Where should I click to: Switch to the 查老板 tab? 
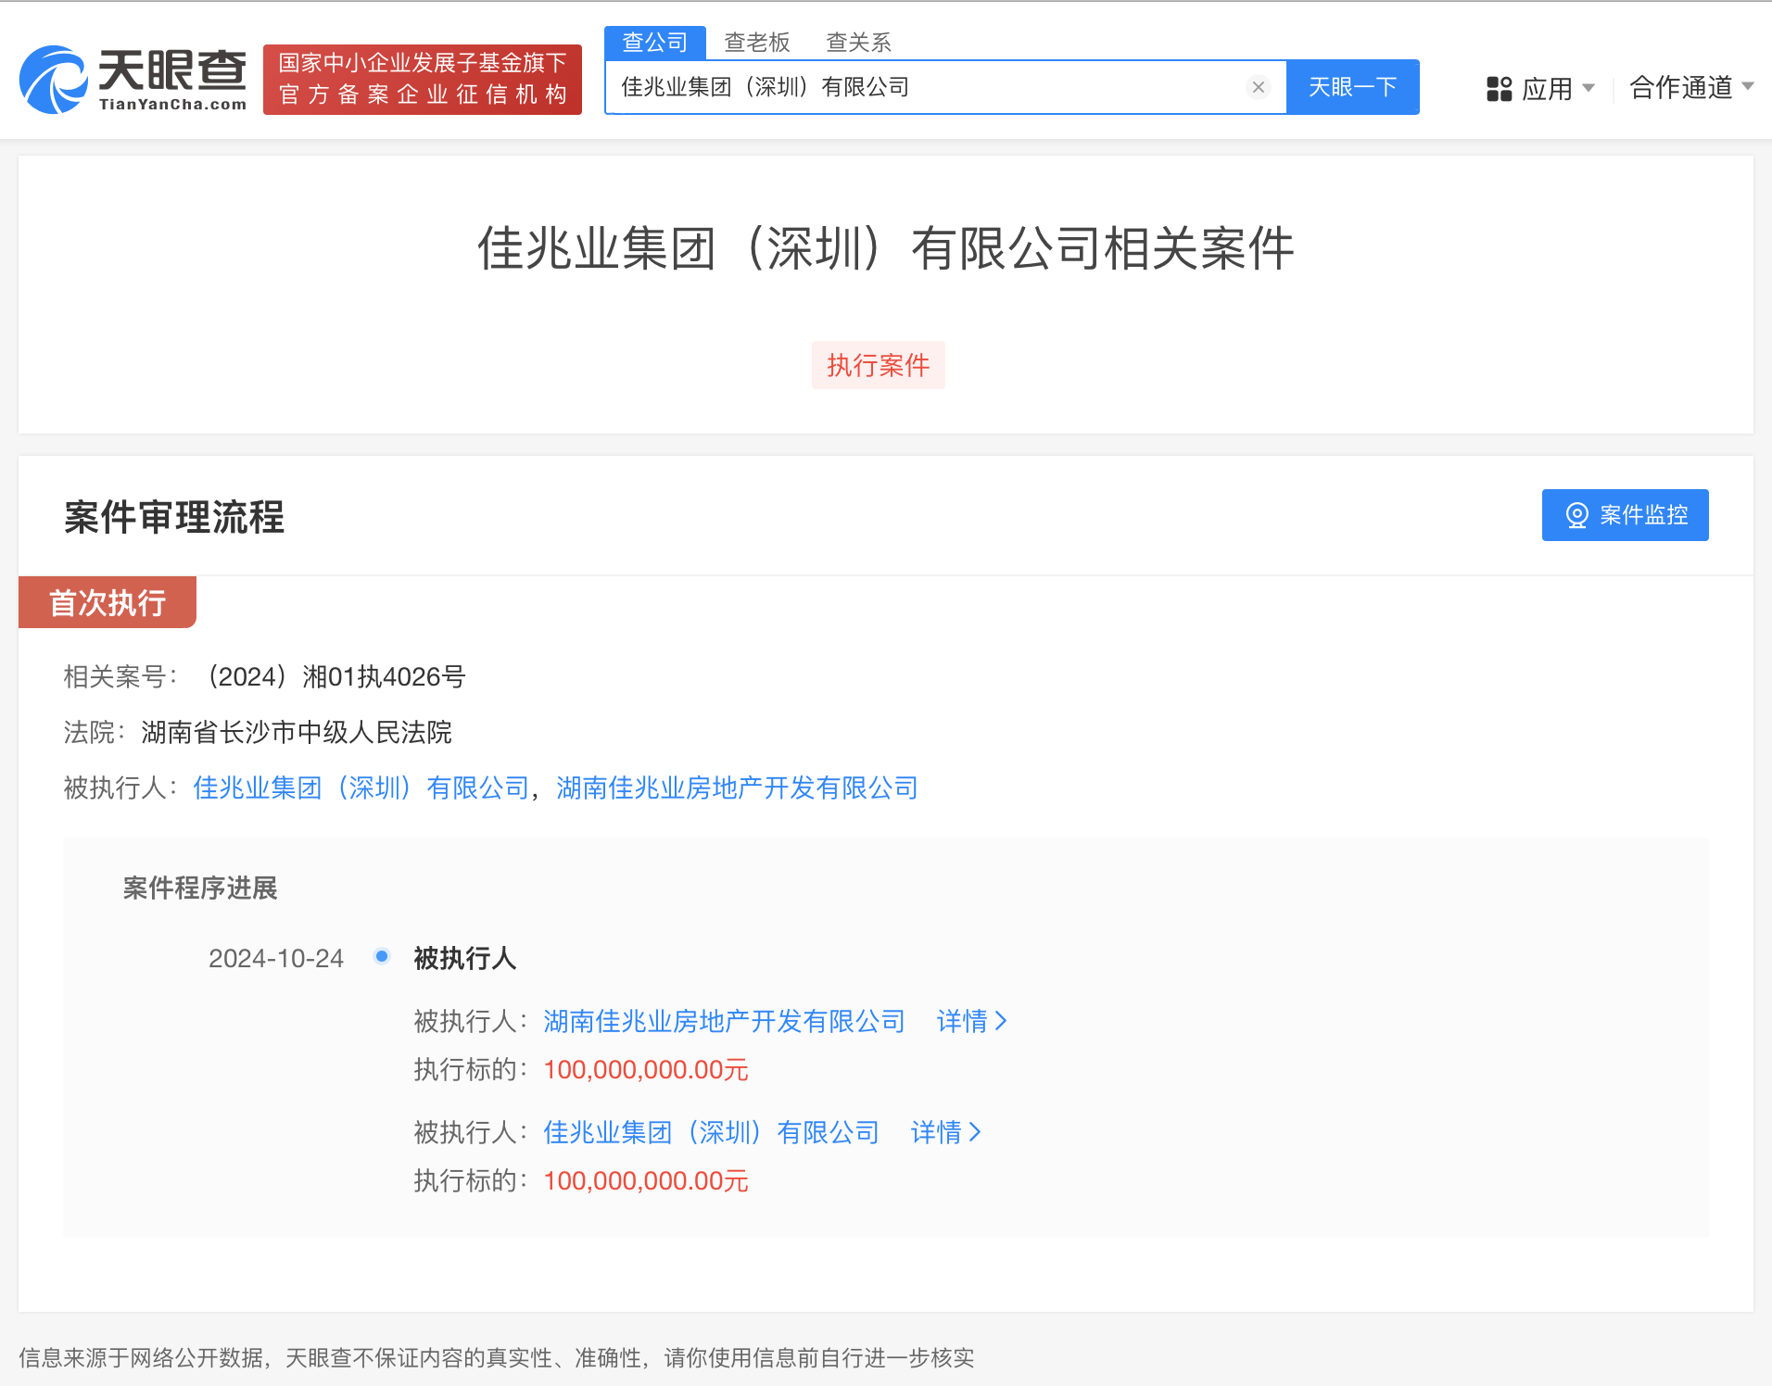pos(756,43)
